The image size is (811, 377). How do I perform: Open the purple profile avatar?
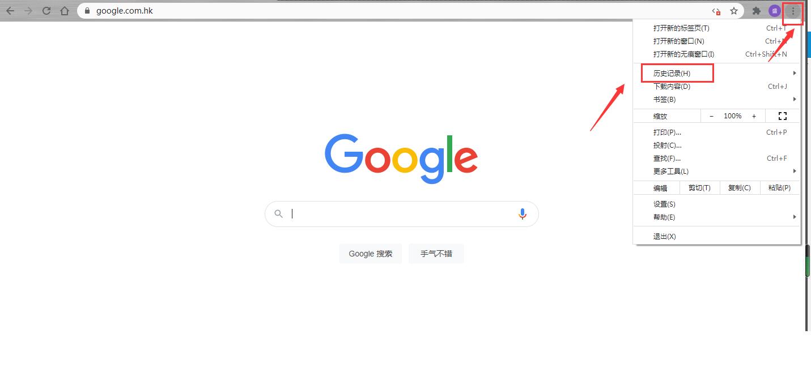click(x=775, y=11)
